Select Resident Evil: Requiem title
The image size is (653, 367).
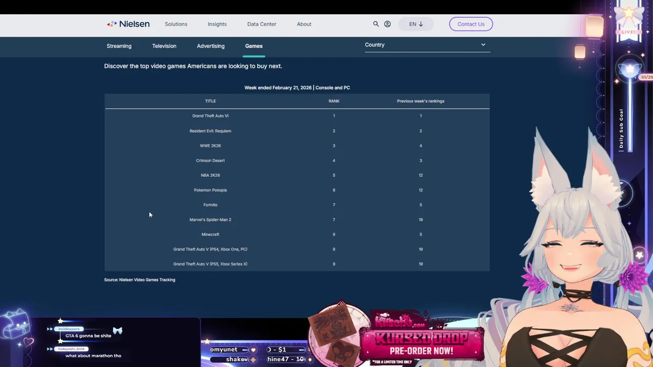[210, 131]
